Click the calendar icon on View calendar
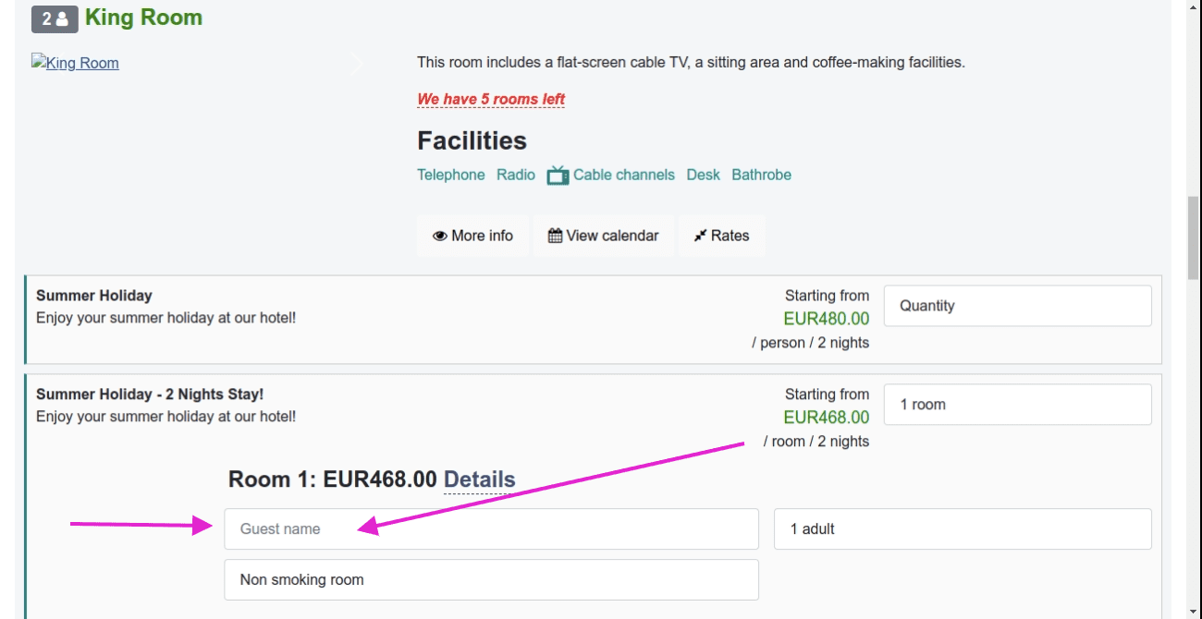This screenshot has height=619, width=1202. (x=555, y=236)
